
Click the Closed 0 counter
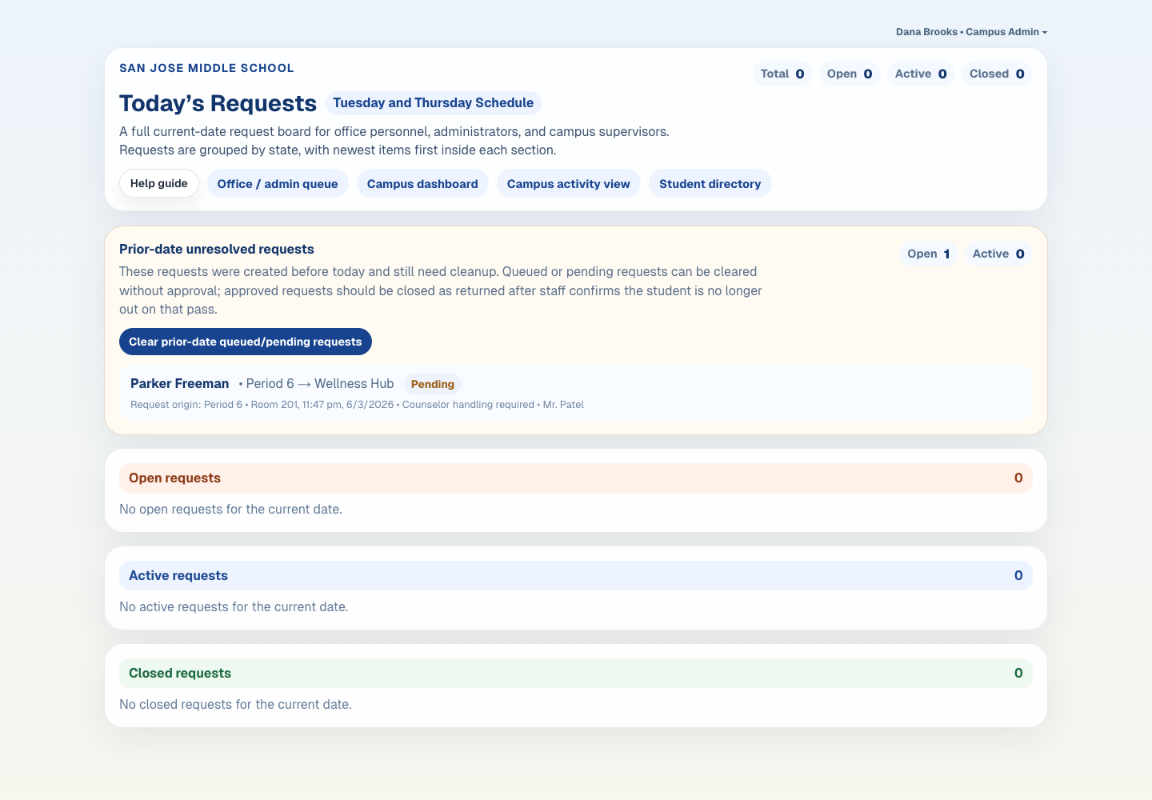(997, 74)
